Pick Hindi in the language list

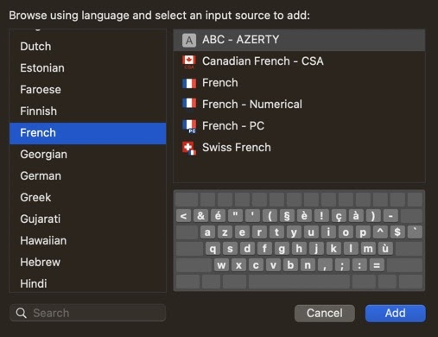click(x=87, y=283)
